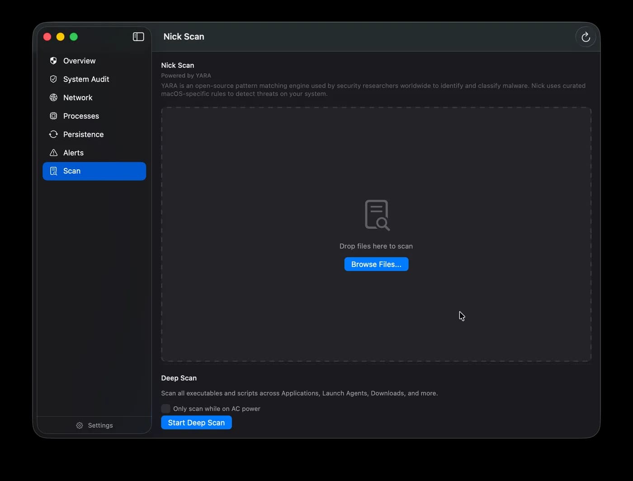Click the 'Drop files here to scan' text
The image size is (633, 481).
[376, 246]
